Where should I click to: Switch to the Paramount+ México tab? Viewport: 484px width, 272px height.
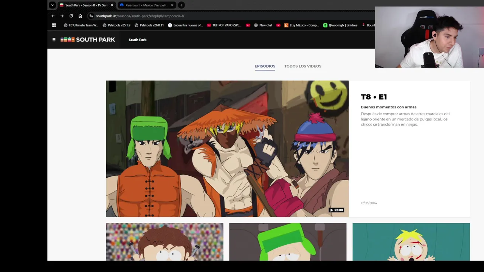147,5
